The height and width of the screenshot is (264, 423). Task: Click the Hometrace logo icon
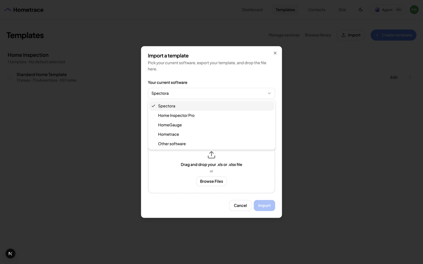(x=8, y=10)
